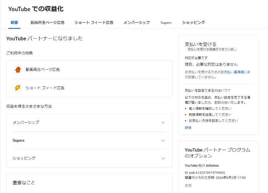Screen dimensions: 268x193
Task: Expand the メンバーシップ row chevron
Action: point(163,123)
